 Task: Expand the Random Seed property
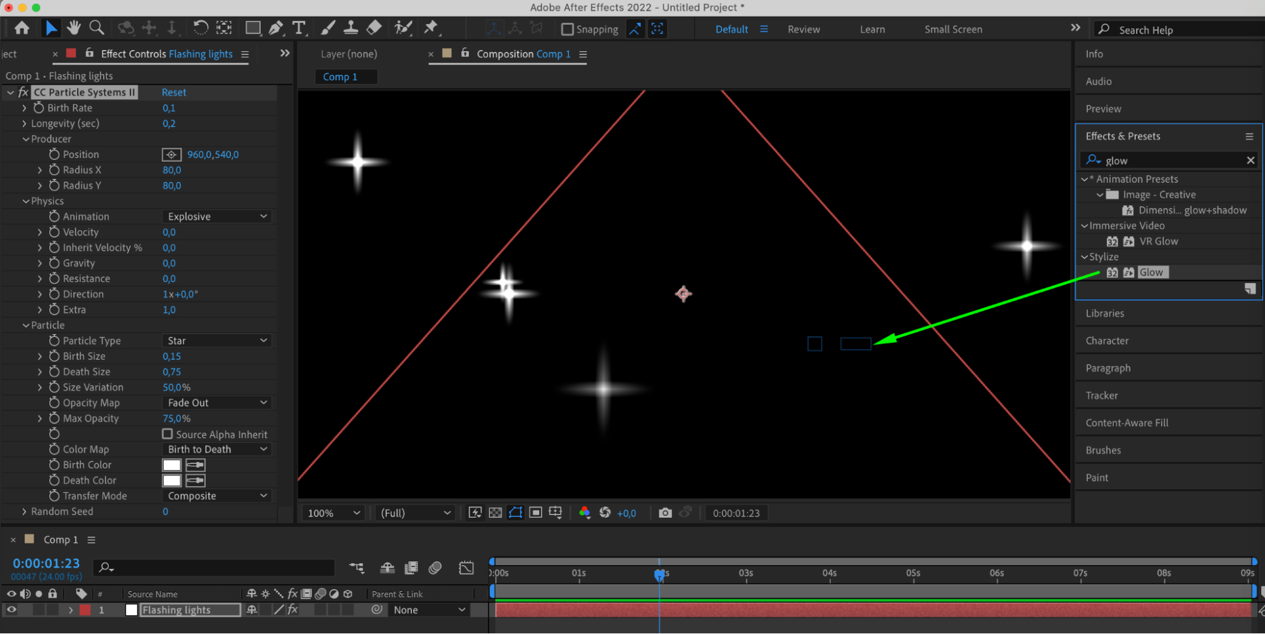pos(24,511)
